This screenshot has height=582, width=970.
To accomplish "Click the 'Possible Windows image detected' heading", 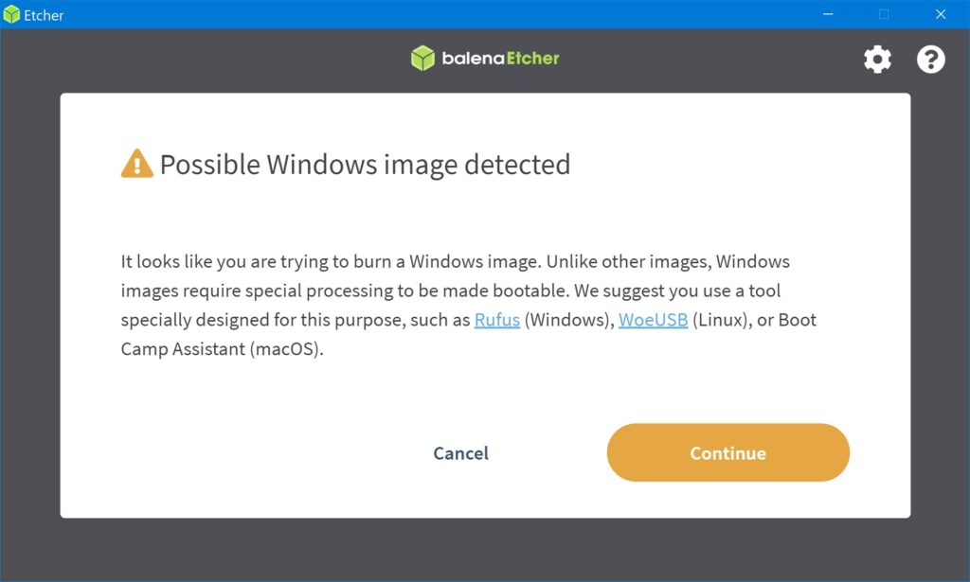I will click(365, 165).
